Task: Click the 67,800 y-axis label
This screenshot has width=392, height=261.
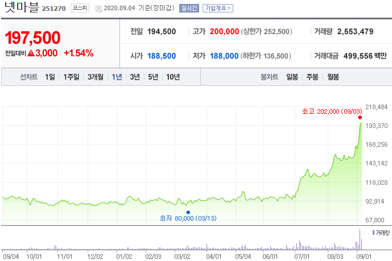Action: click(374, 220)
